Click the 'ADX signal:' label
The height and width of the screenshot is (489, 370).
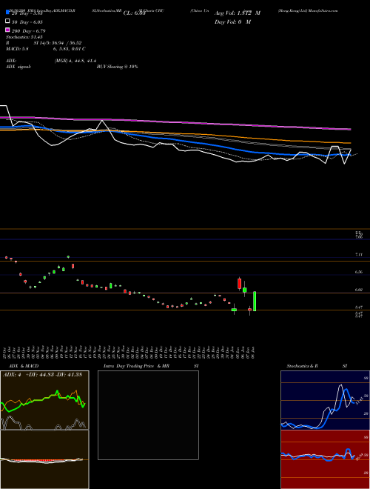(x=18, y=67)
